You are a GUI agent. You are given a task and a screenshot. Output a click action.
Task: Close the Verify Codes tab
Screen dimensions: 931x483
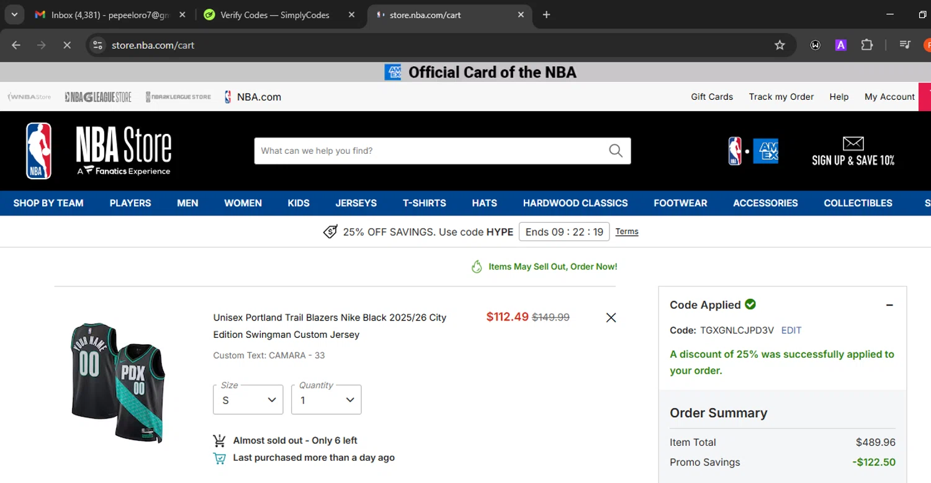click(x=351, y=15)
